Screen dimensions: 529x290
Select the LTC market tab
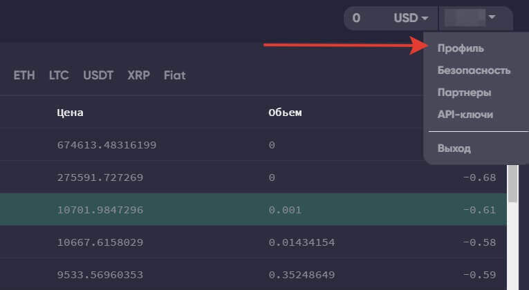(x=59, y=75)
